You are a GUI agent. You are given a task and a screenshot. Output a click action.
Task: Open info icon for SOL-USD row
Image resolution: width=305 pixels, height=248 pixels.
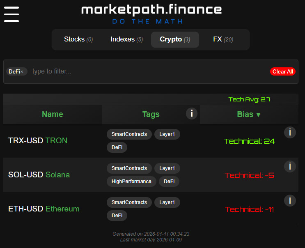(290, 166)
